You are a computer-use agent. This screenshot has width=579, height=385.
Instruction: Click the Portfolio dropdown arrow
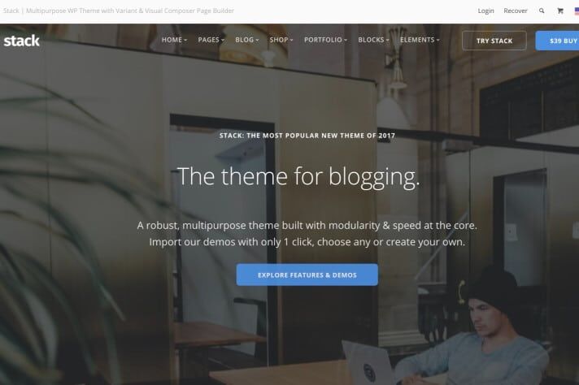click(346, 40)
